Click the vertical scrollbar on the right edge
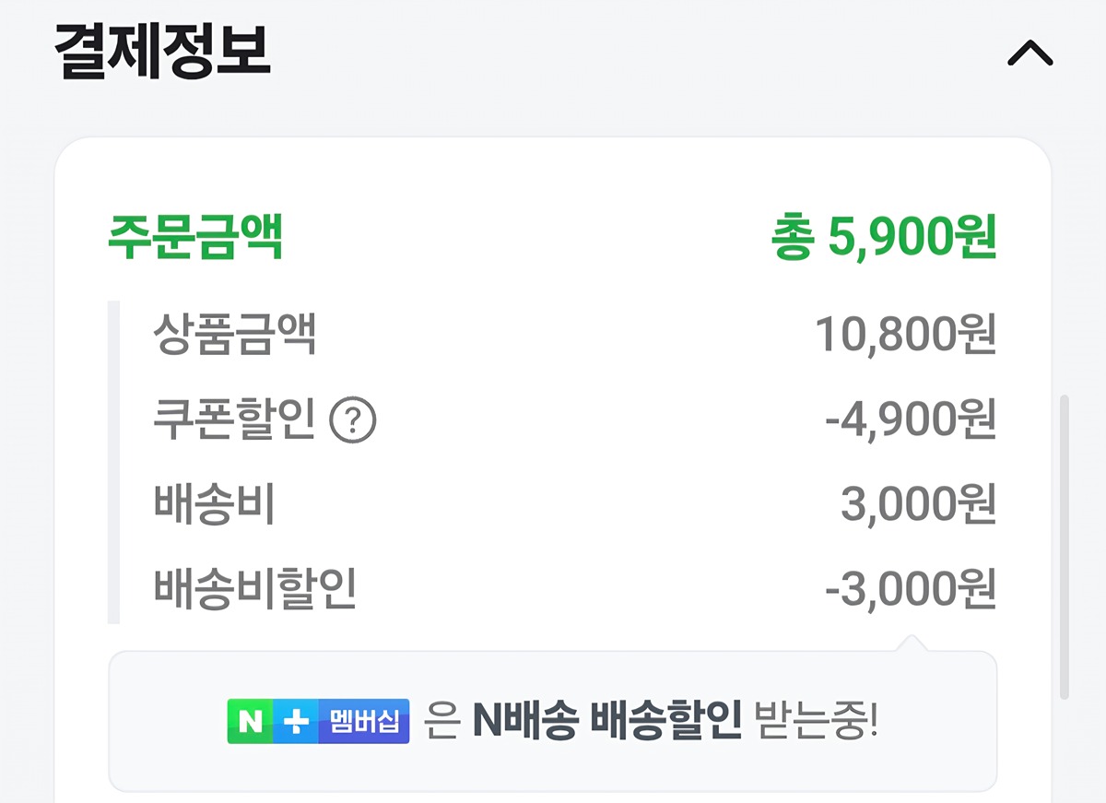Screen dimensions: 1106x803 pyautogui.click(x=1065, y=546)
